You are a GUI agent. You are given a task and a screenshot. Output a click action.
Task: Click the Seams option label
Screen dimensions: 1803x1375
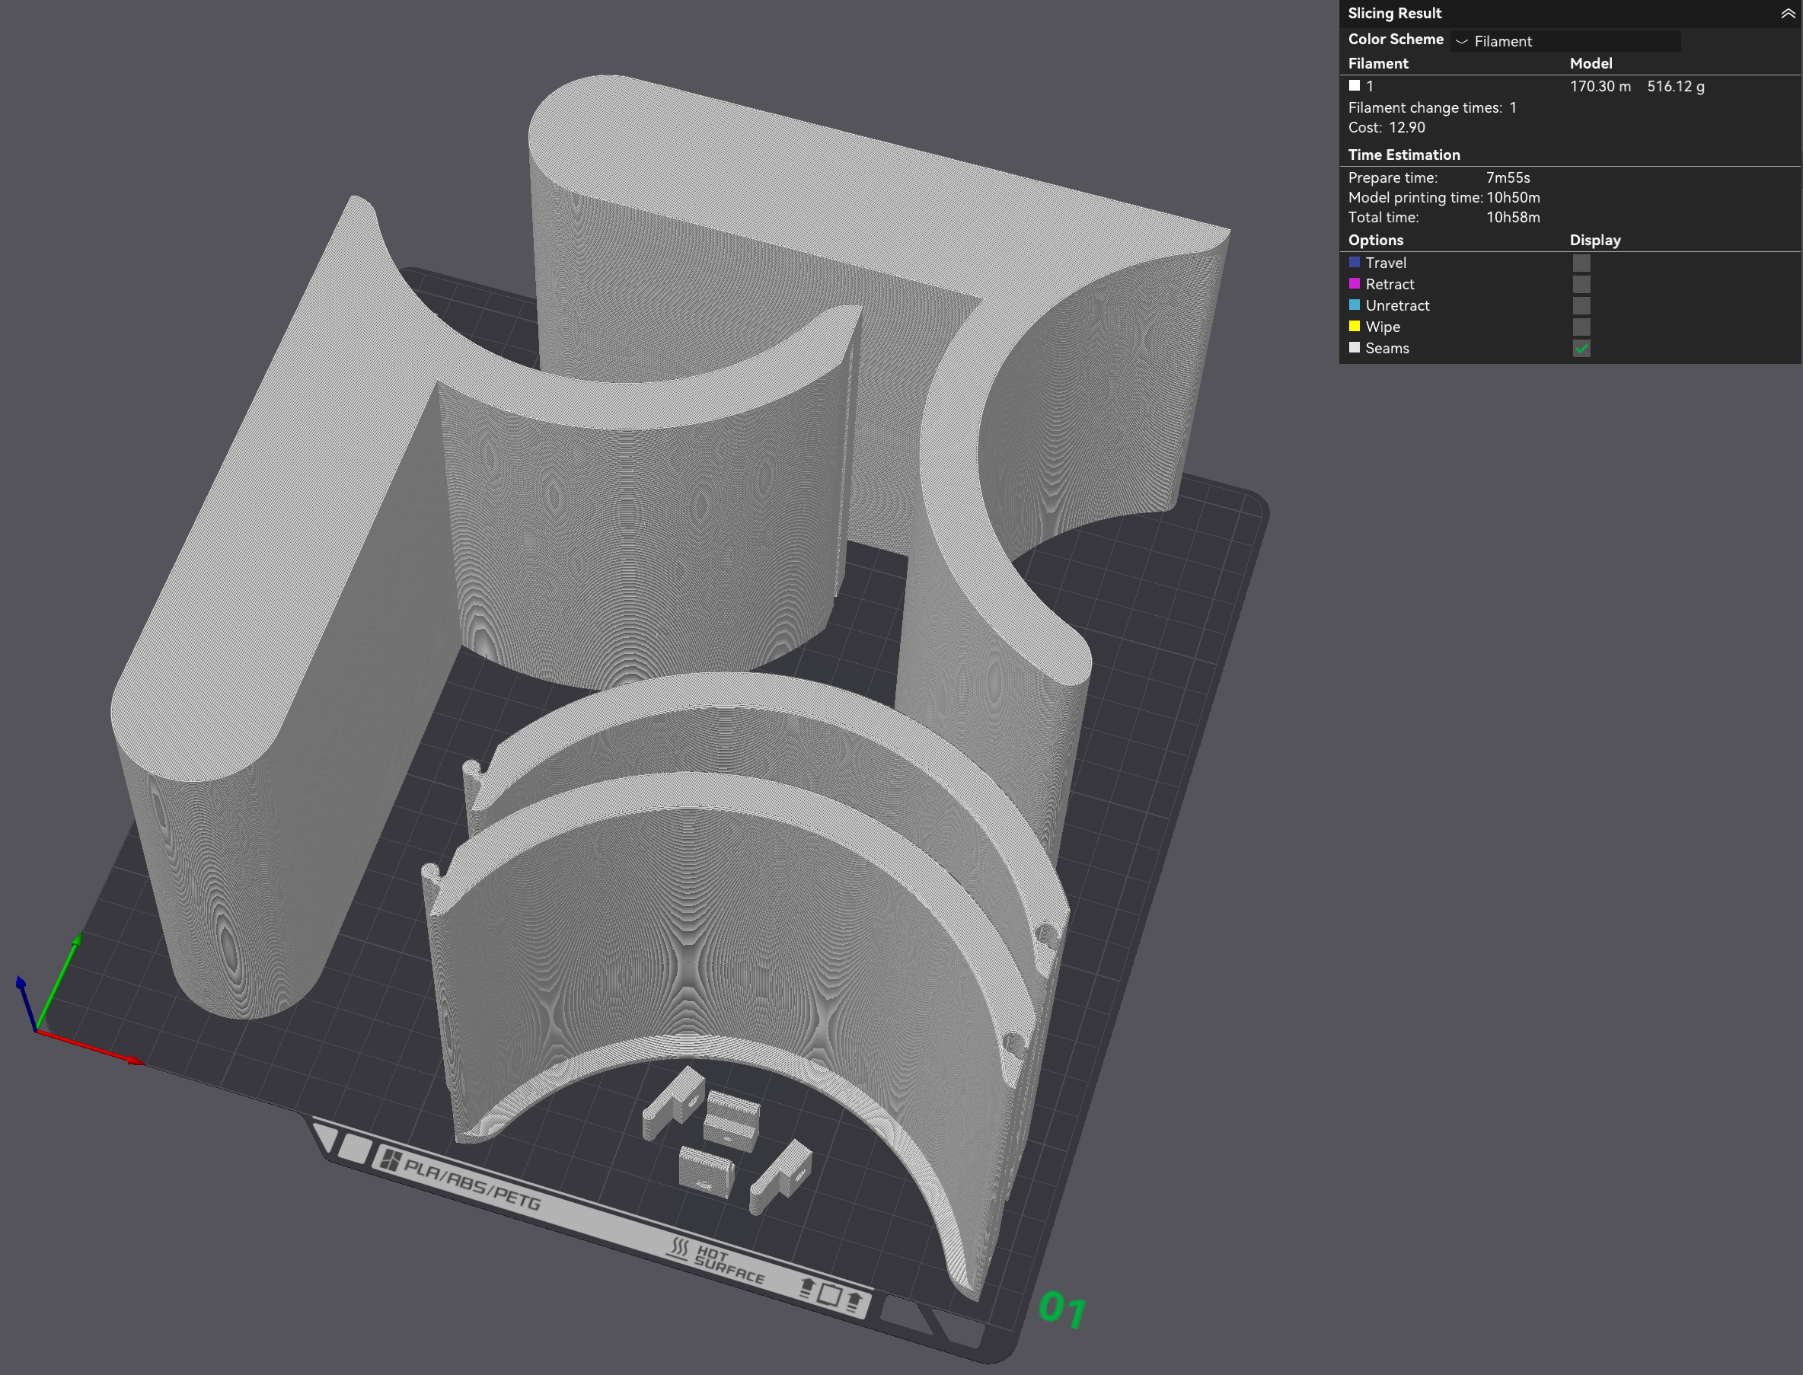point(1387,348)
